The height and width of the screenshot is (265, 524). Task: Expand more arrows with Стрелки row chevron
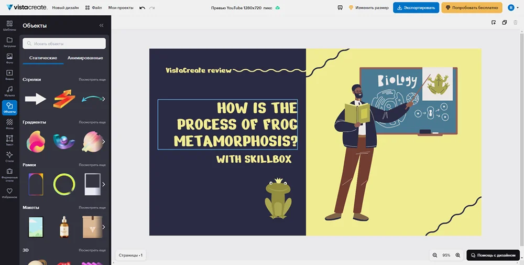point(103,99)
